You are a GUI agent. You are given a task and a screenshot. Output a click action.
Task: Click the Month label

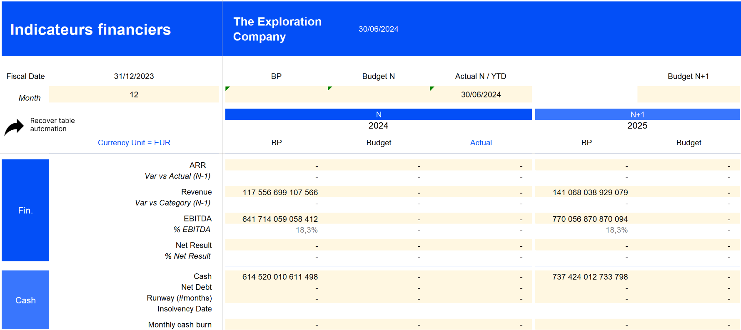click(30, 98)
